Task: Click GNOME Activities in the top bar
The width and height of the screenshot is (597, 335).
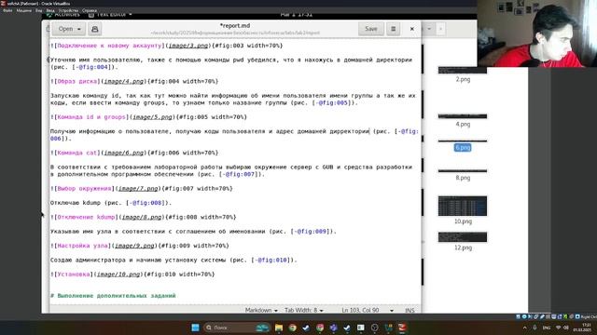Action: pyautogui.click(x=63, y=15)
